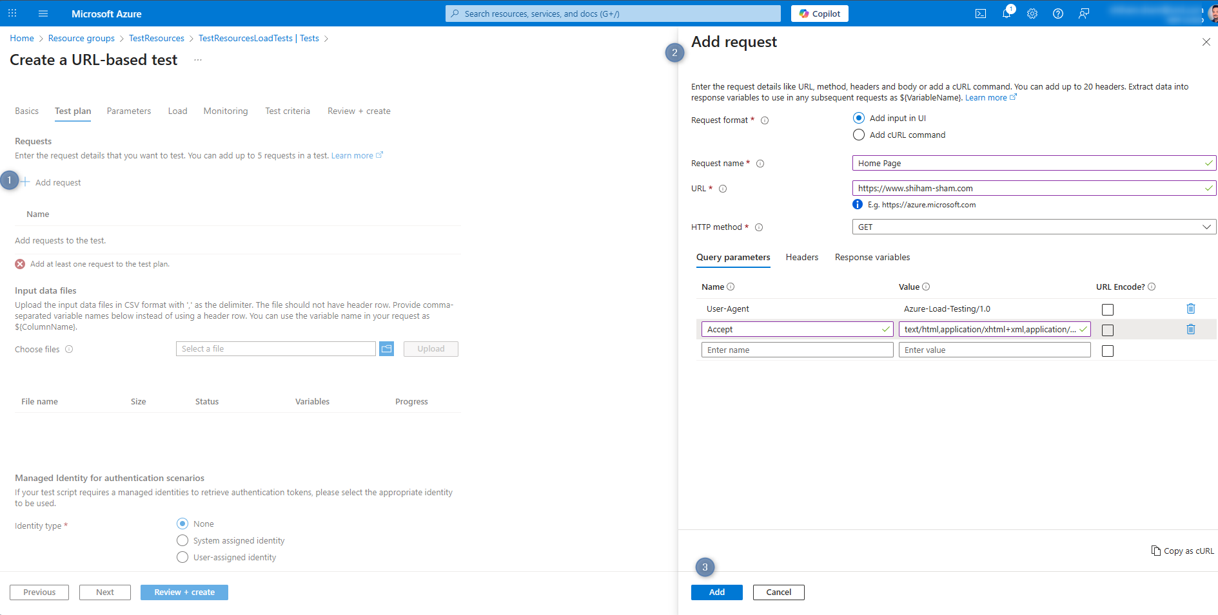Click Copy as cURL
The width and height of the screenshot is (1218, 615).
[1183, 551]
